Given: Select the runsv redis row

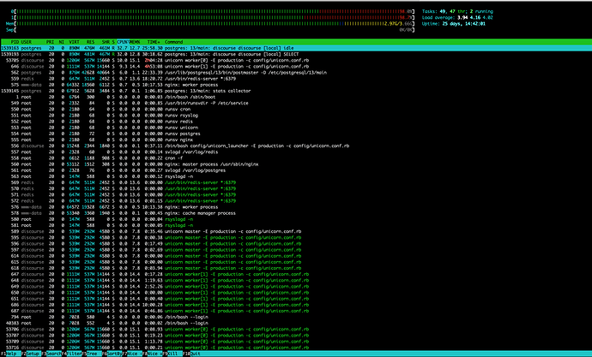Looking at the screenshot, I should 296,122.
